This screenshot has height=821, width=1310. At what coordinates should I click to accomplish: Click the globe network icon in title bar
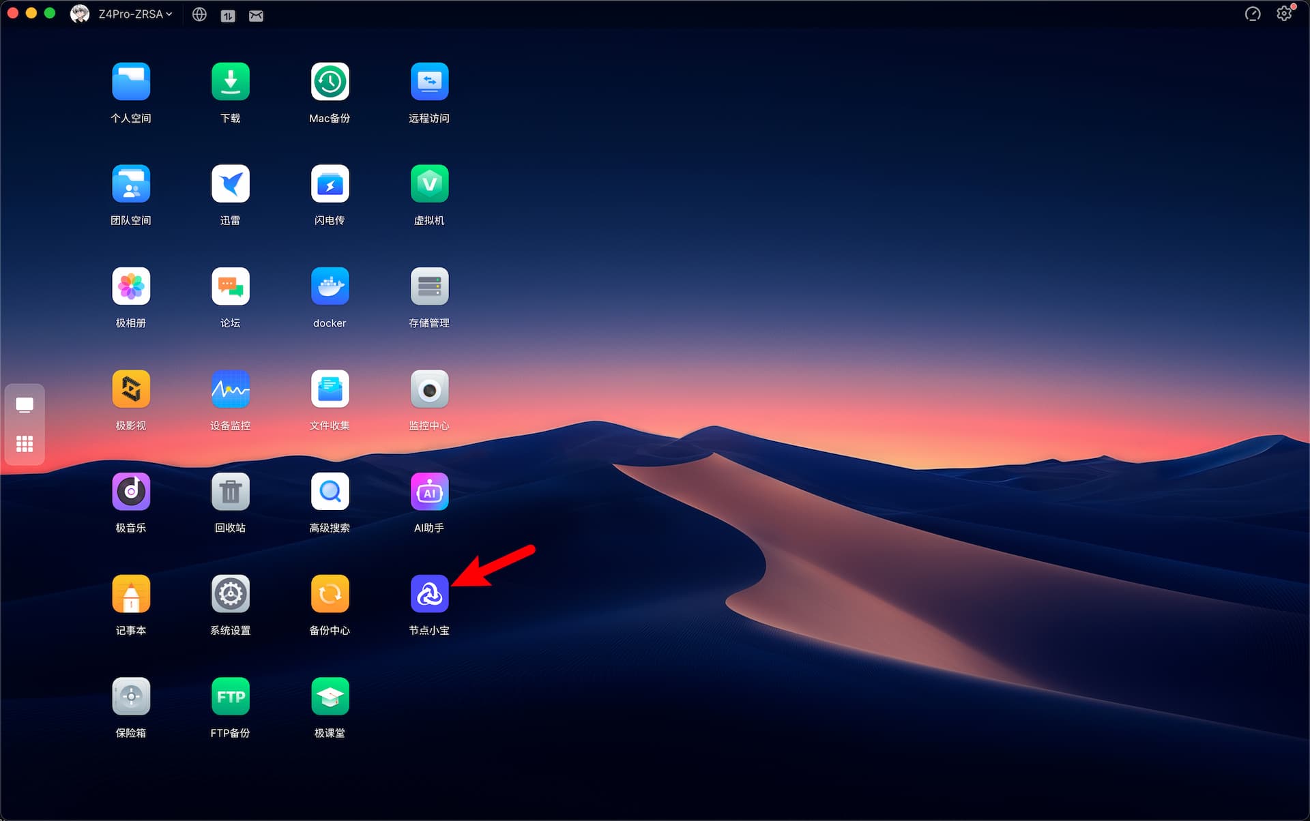tap(199, 14)
